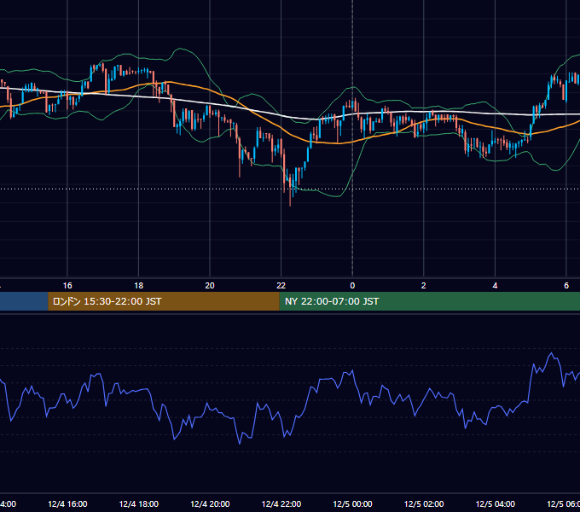The width and height of the screenshot is (580, 512).
Task: Click the '4' hour axis label
Action: pos(495,286)
